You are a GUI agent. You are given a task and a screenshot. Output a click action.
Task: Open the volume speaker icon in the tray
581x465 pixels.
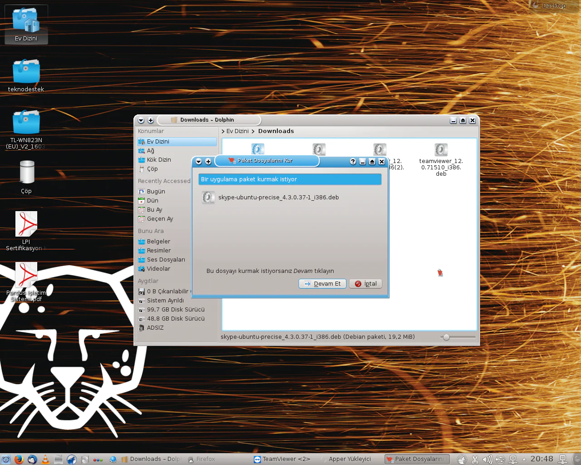coord(487,460)
